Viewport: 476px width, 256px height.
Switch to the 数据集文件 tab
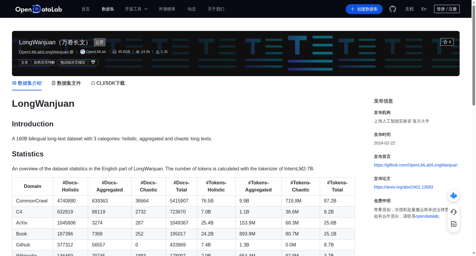66,83
